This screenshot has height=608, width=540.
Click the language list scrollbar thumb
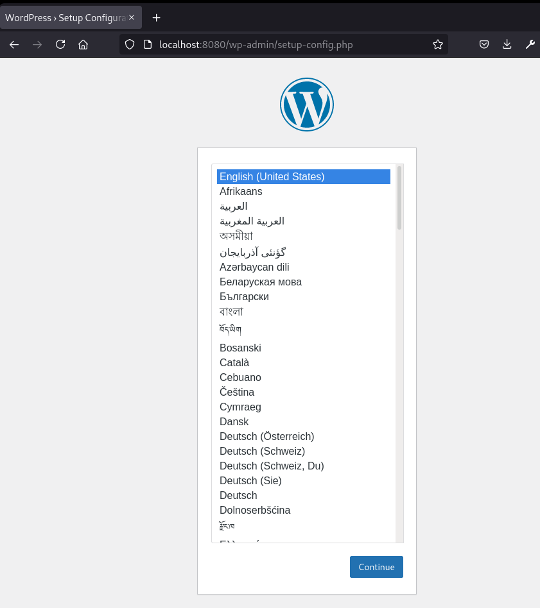click(x=399, y=198)
